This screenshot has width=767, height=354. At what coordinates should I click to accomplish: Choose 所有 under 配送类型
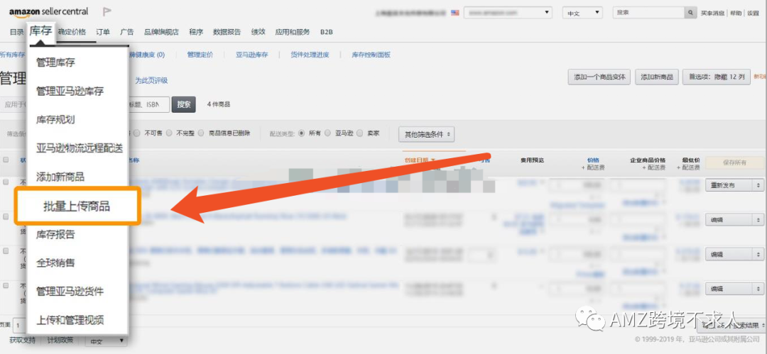301,133
